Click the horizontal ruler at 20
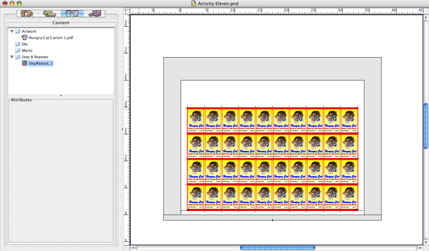This screenshot has width=429, height=251. click(x=286, y=10)
